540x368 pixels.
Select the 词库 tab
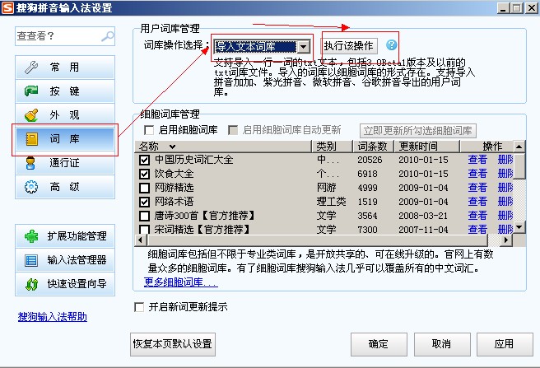(x=65, y=139)
